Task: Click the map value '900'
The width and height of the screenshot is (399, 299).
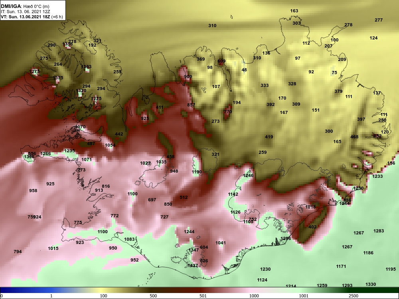Action: click(188, 77)
